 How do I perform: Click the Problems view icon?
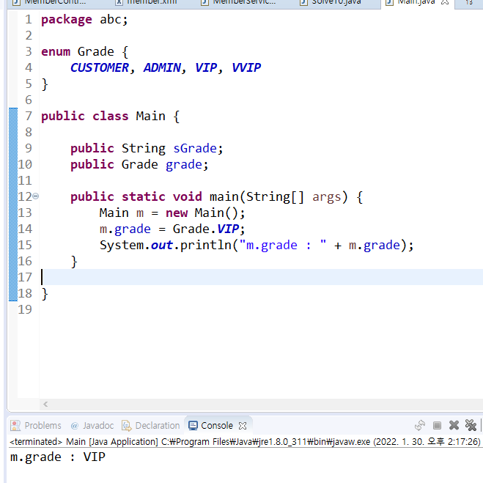click(15, 425)
